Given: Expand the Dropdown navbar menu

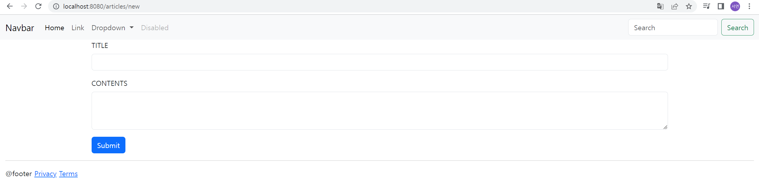Looking at the screenshot, I should point(112,28).
